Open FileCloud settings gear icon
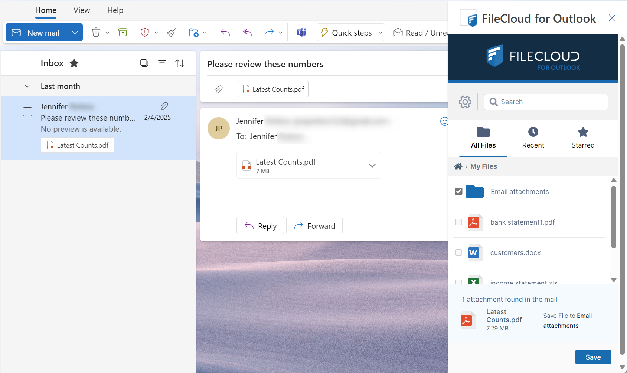The height and width of the screenshot is (373, 627). (465, 102)
